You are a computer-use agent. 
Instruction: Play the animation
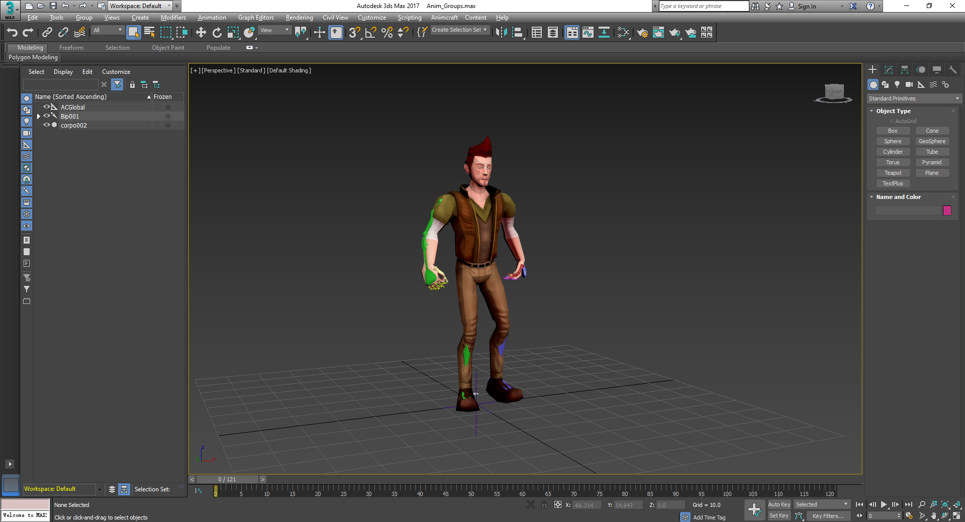click(884, 504)
